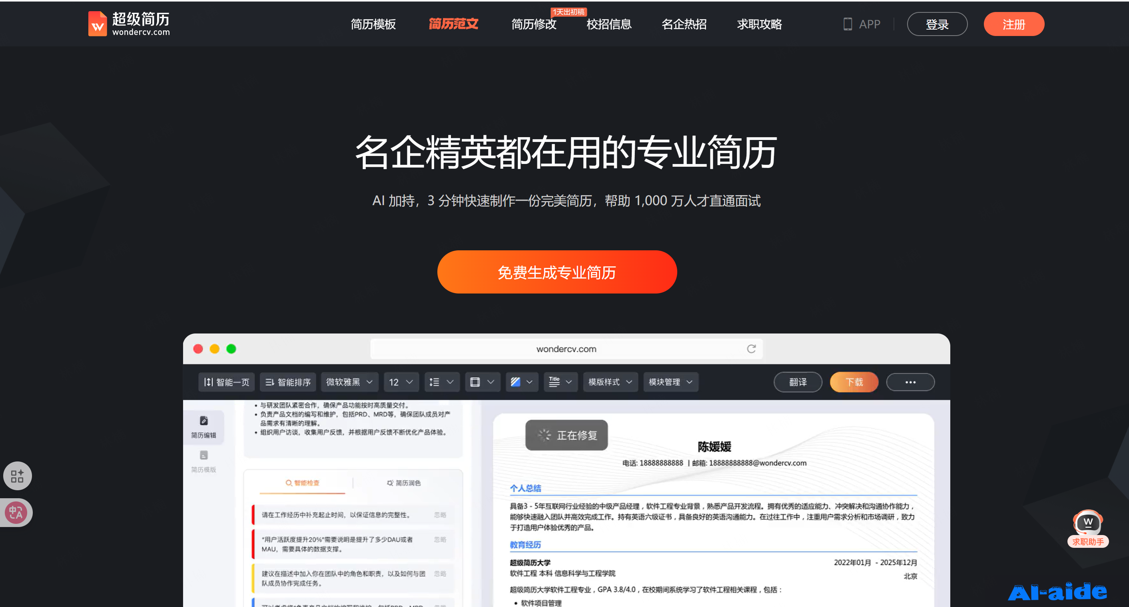Click the 免费生成专业简历 button
The image size is (1129, 607).
pos(557,272)
